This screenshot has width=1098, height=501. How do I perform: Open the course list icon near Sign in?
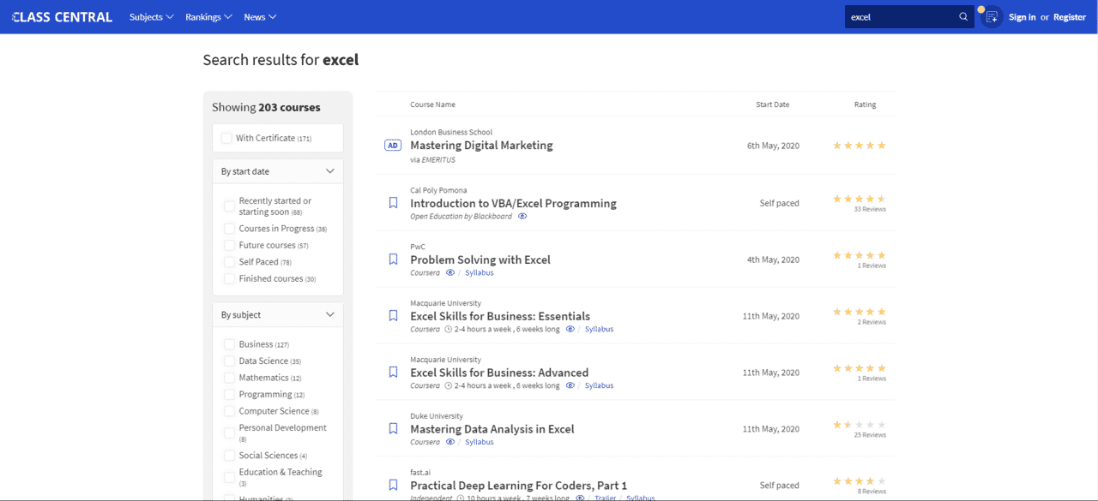[x=992, y=17]
